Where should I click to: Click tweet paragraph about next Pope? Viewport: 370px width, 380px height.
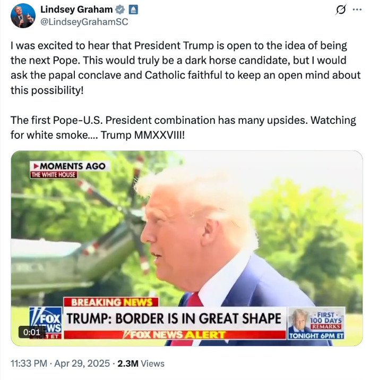pyautogui.click(x=186, y=68)
